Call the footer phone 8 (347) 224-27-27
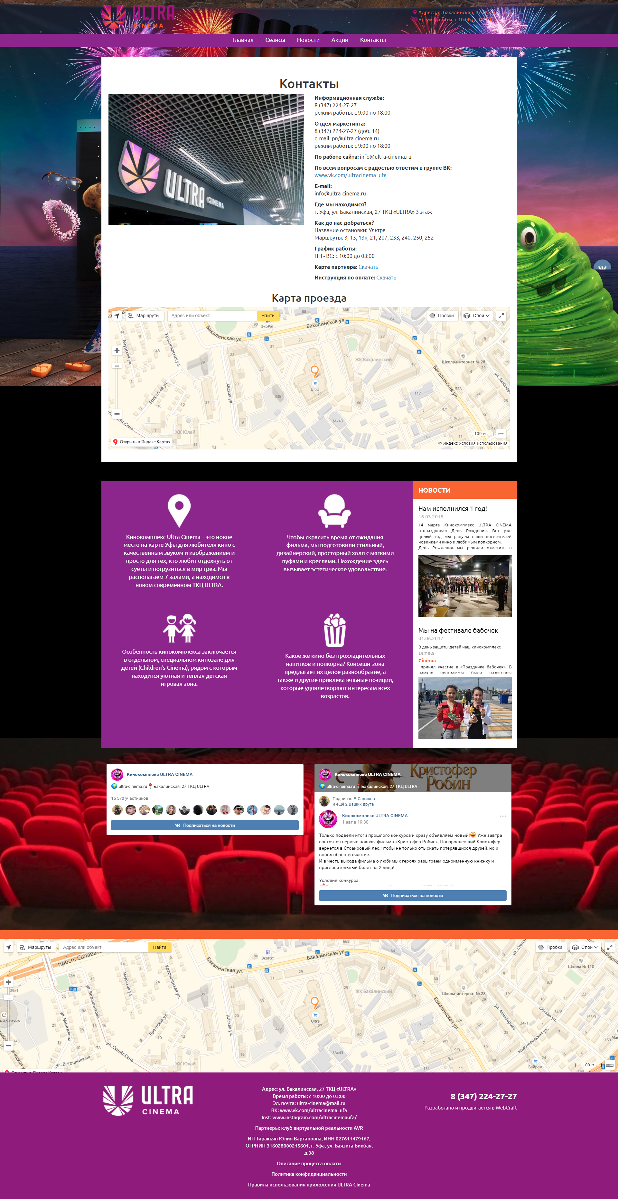618x1199 pixels. click(x=483, y=1096)
